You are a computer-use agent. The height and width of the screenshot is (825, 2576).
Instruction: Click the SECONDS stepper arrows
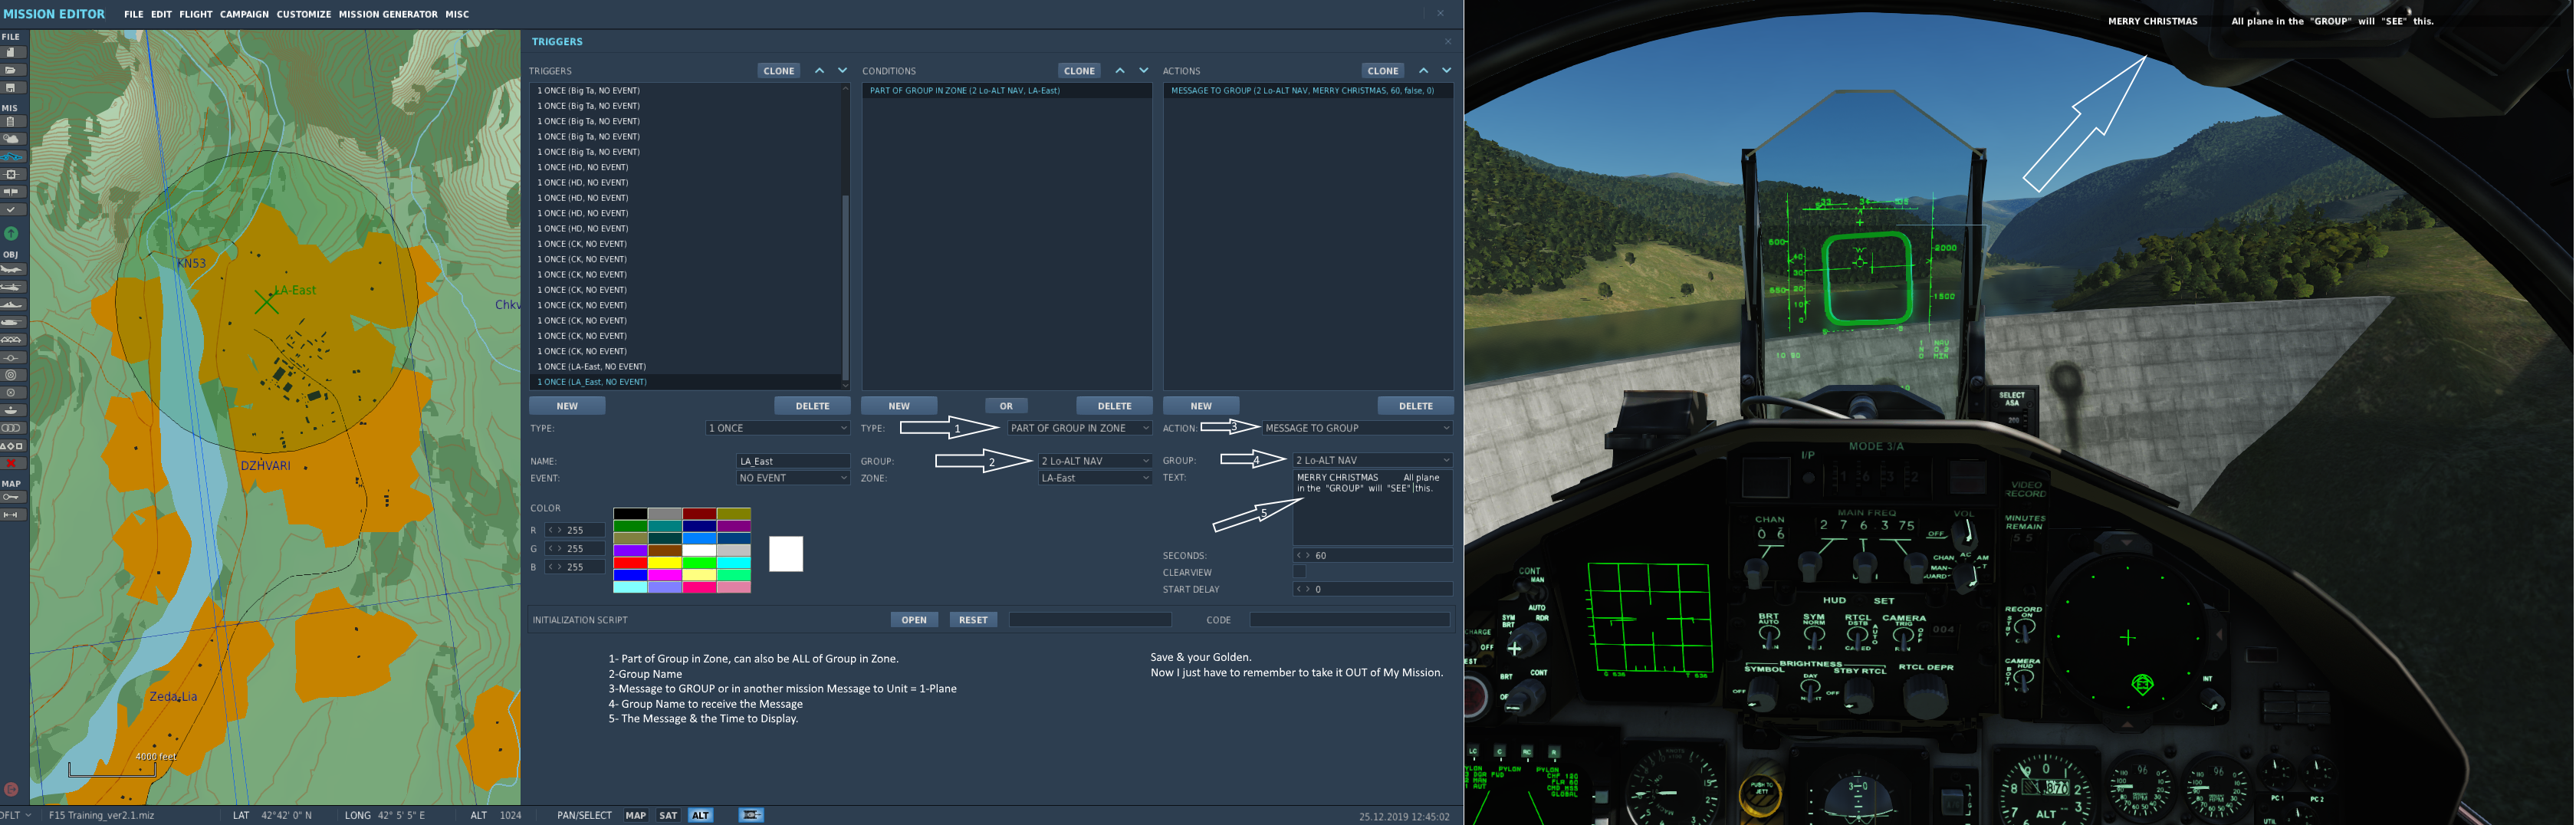1303,555
